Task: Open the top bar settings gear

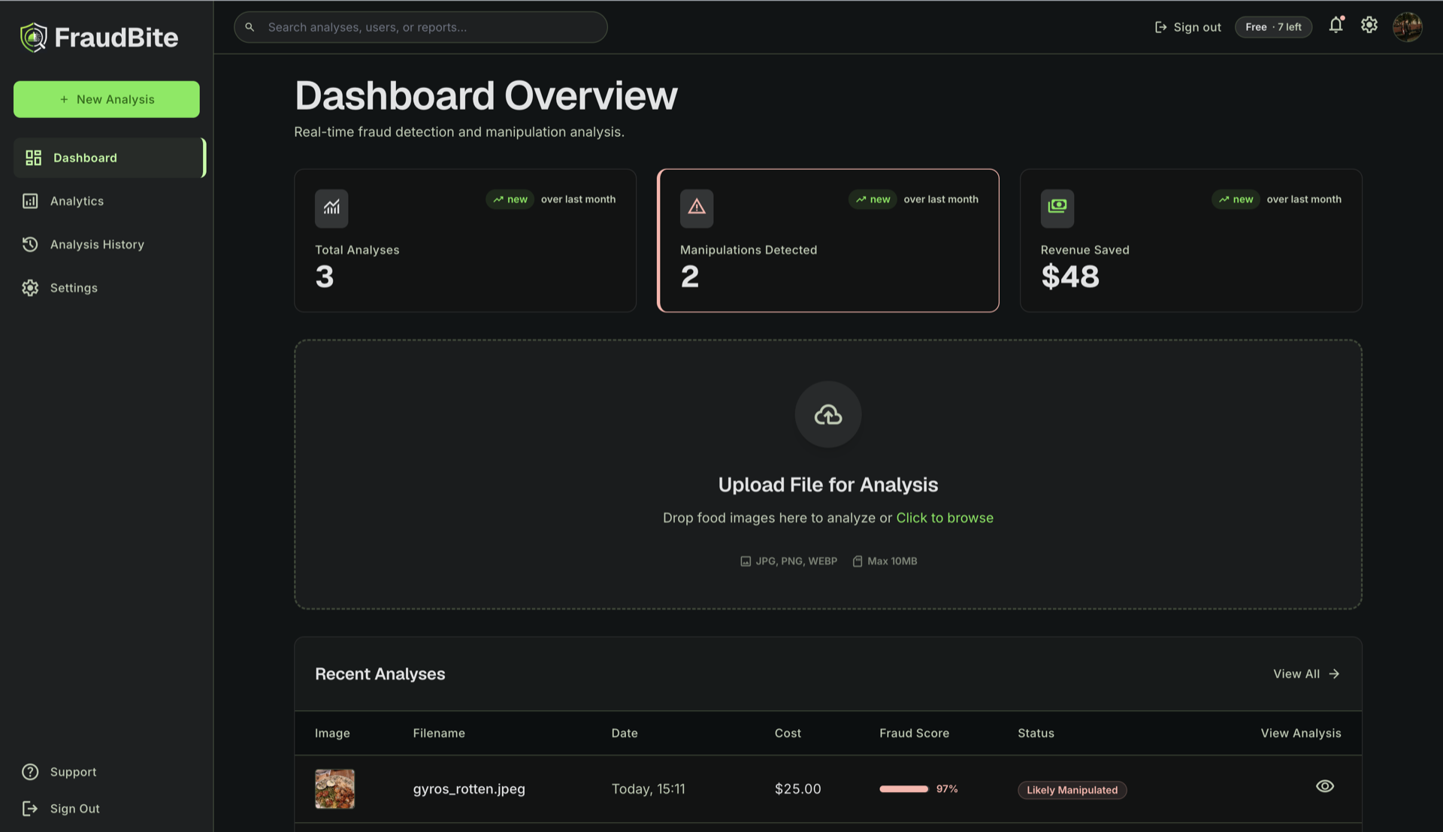Action: (x=1369, y=25)
